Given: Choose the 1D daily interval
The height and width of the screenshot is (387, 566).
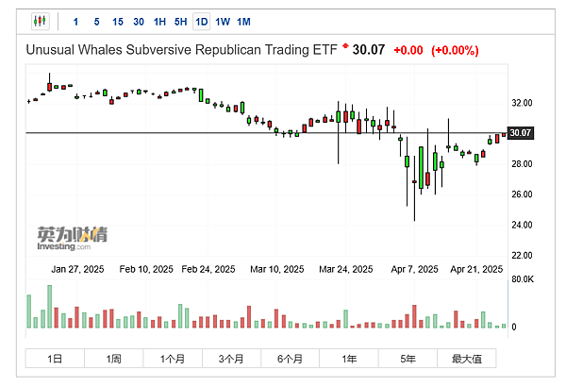Looking at the screenshot, I should point(202,22).
